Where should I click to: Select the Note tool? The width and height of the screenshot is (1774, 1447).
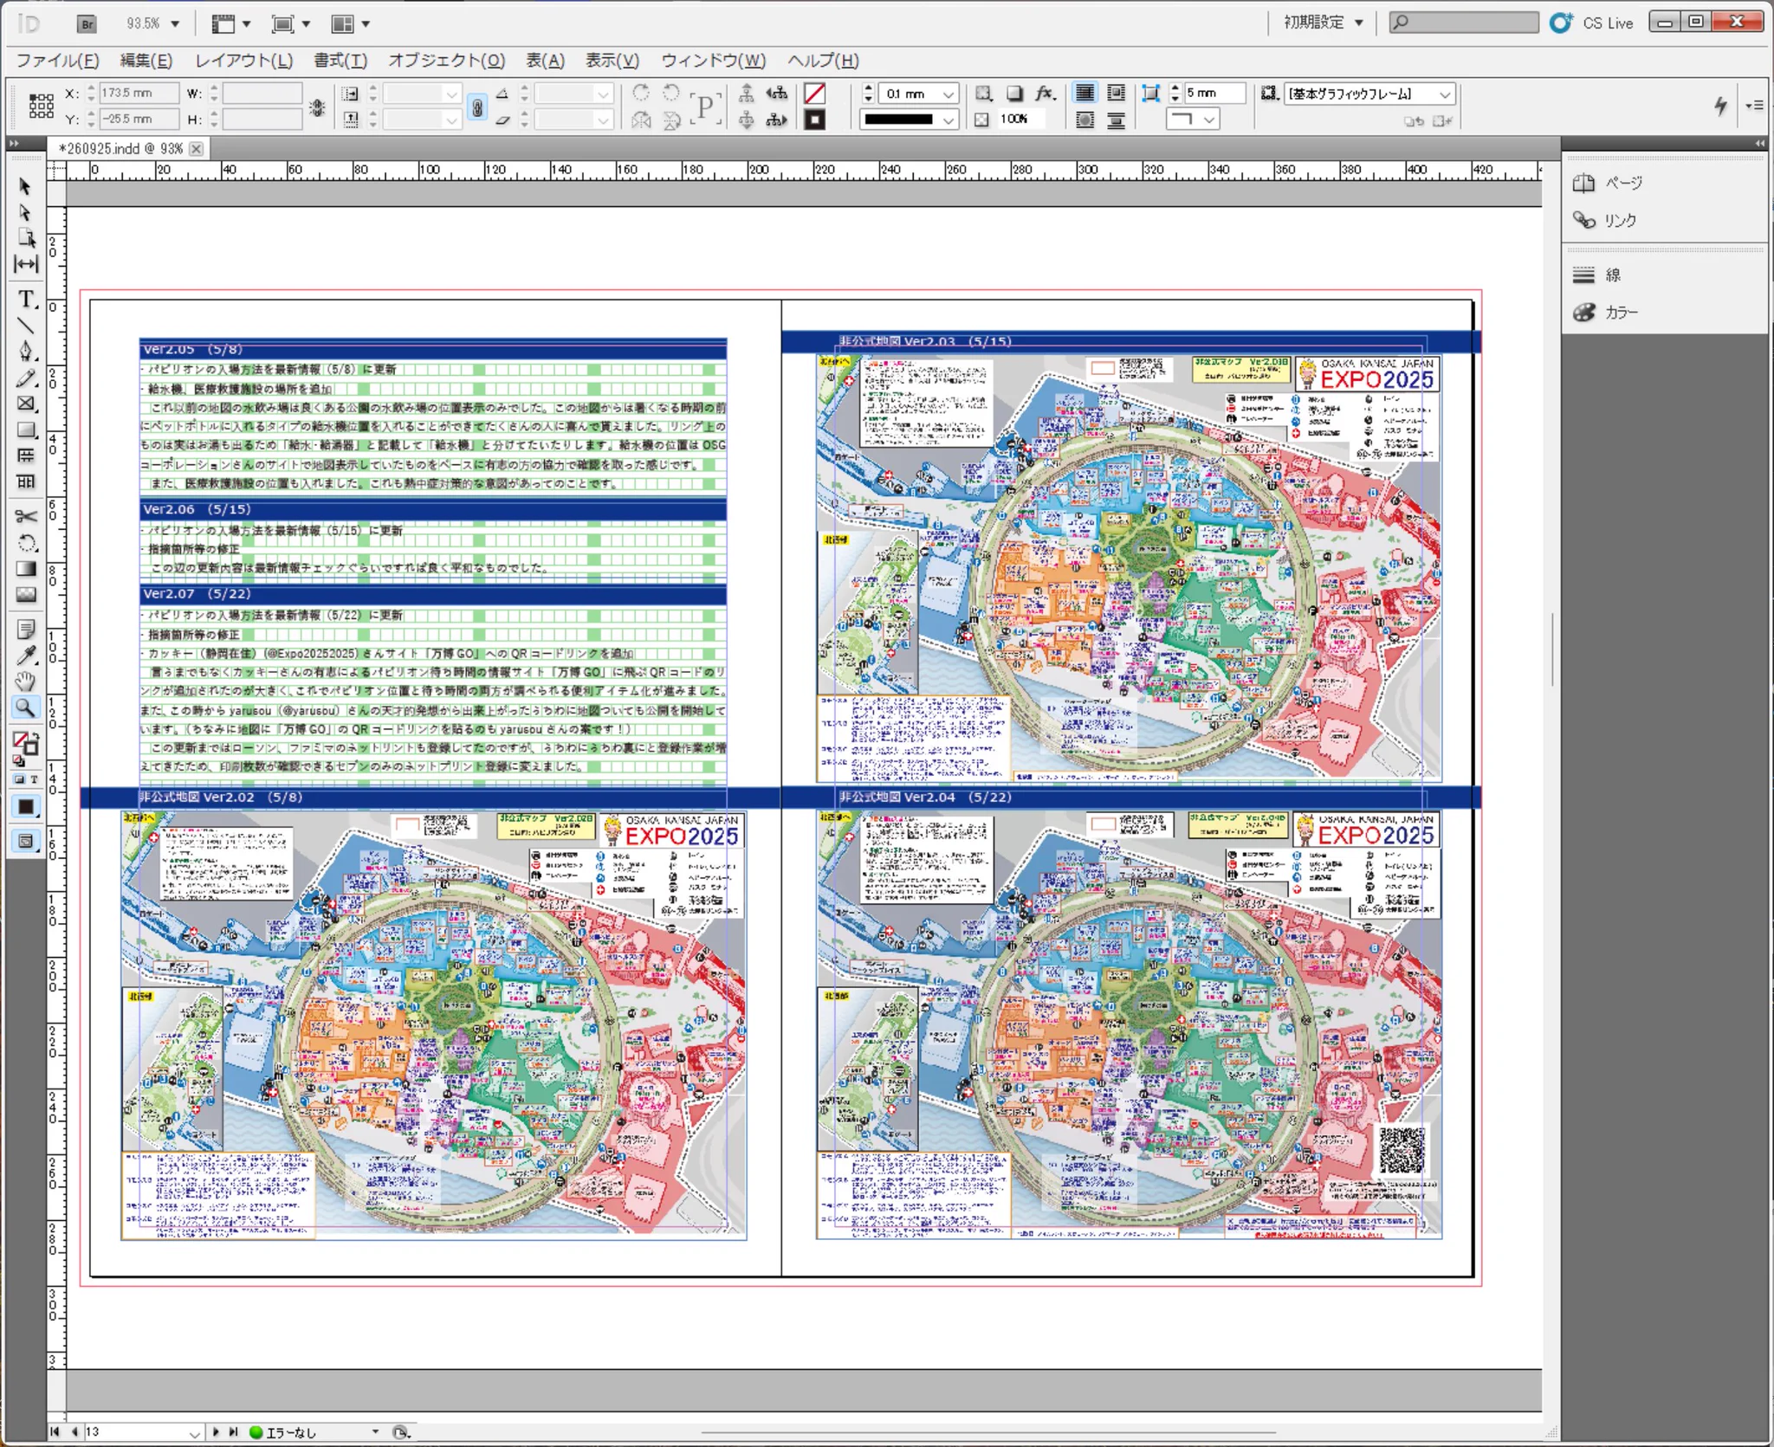tap(26, 629)
